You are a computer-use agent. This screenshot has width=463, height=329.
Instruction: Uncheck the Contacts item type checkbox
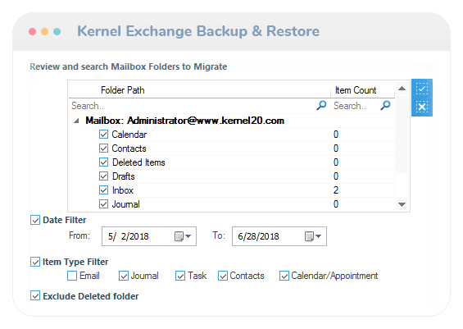[x=223, y=276]
